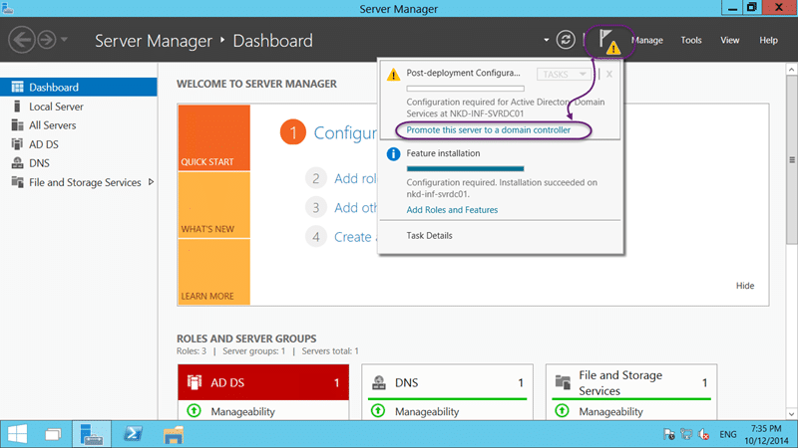Click the Dashboard sidebar icon
Viewport: 798px width, 448px height.
point(17,87)
